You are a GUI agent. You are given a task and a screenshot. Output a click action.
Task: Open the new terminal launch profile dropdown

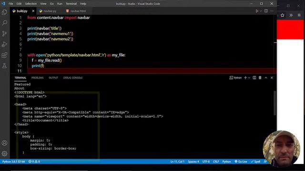pos(249,78)
